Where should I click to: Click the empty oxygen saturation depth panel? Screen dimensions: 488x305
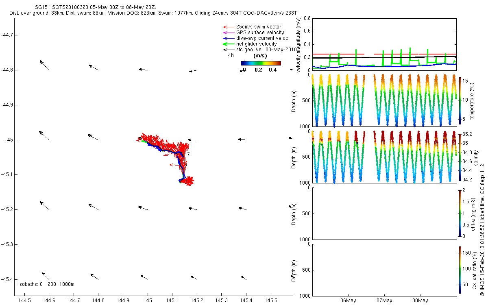coord(383,270)
